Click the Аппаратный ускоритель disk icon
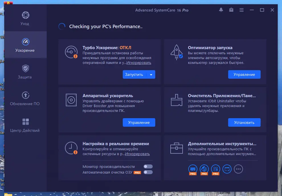This screenshot has width=282, height=196. tap(71, 100)
